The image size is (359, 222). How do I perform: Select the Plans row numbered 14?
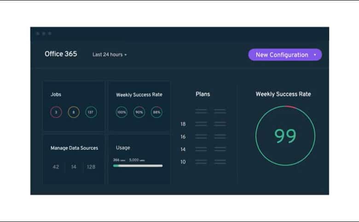[203, 149]
